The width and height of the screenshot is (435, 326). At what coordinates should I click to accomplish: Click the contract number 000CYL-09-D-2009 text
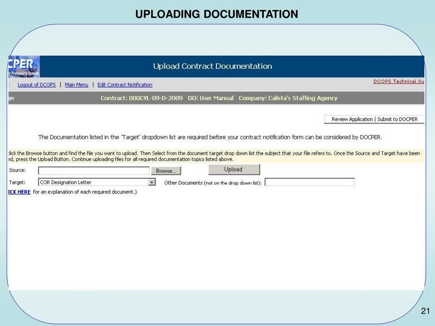click(x=155, y=98)
